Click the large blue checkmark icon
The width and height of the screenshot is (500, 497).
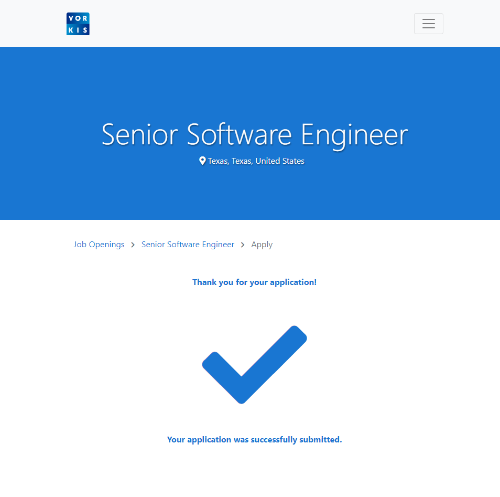click(254, 364)
